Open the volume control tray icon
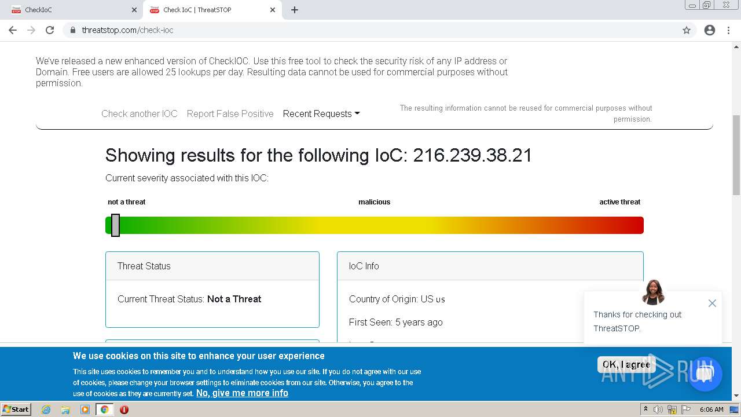The width and height of the screenshot is (741, 417). [658, 409]
